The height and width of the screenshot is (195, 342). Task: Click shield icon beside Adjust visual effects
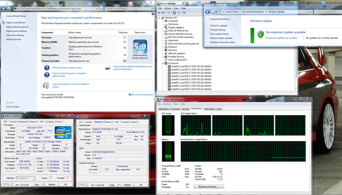tap(3, 23)
